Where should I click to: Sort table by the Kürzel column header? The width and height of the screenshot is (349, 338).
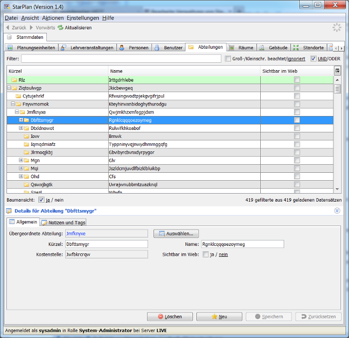57,71
